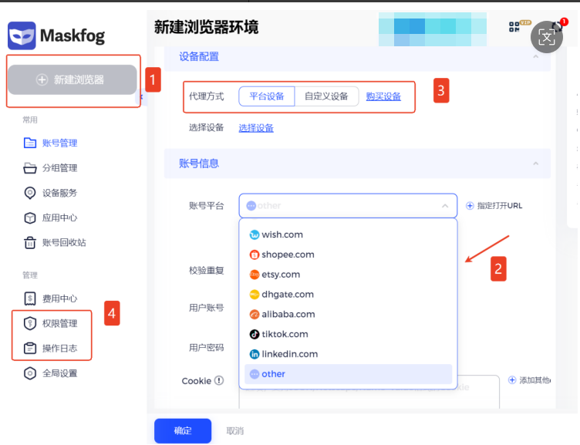Close the 账号平台 dropdown arrow

(x=444, y=206)
